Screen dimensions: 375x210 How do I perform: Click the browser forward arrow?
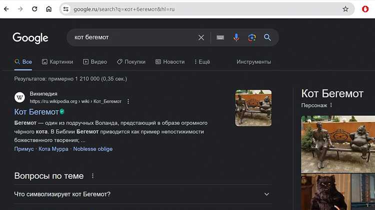[x=20, y=9]
